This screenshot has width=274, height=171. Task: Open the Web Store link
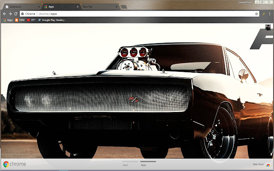pyautogui.click(x=258, y=164)
